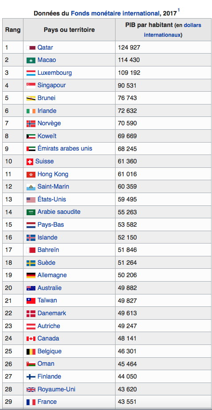The image size is (212, 410).
Task: Open the Émirats arabes unis link
Action: (x=65, y=148)
